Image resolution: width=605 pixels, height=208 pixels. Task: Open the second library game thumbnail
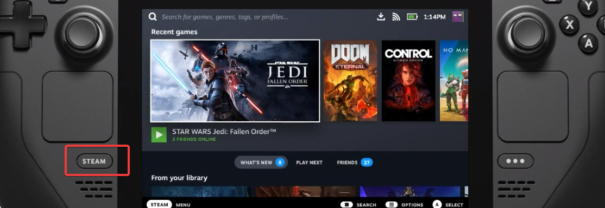[306, 191]
